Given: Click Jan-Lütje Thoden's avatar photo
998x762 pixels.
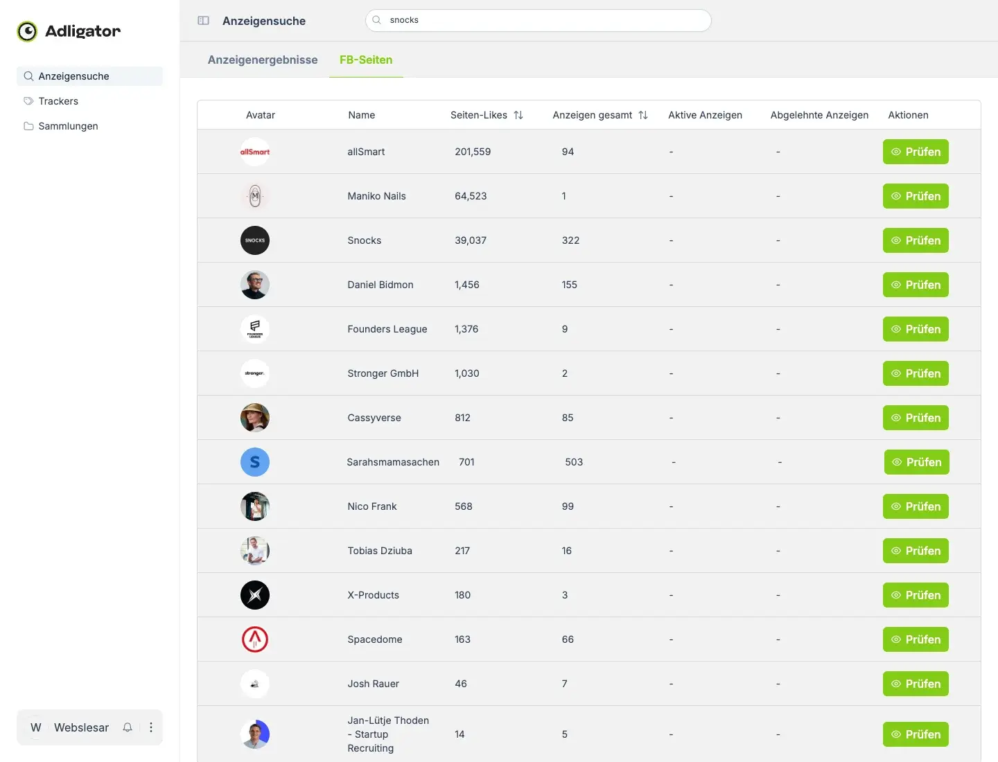Looking at the screenshot, I should pyautogui.click(x=255, y=734).
